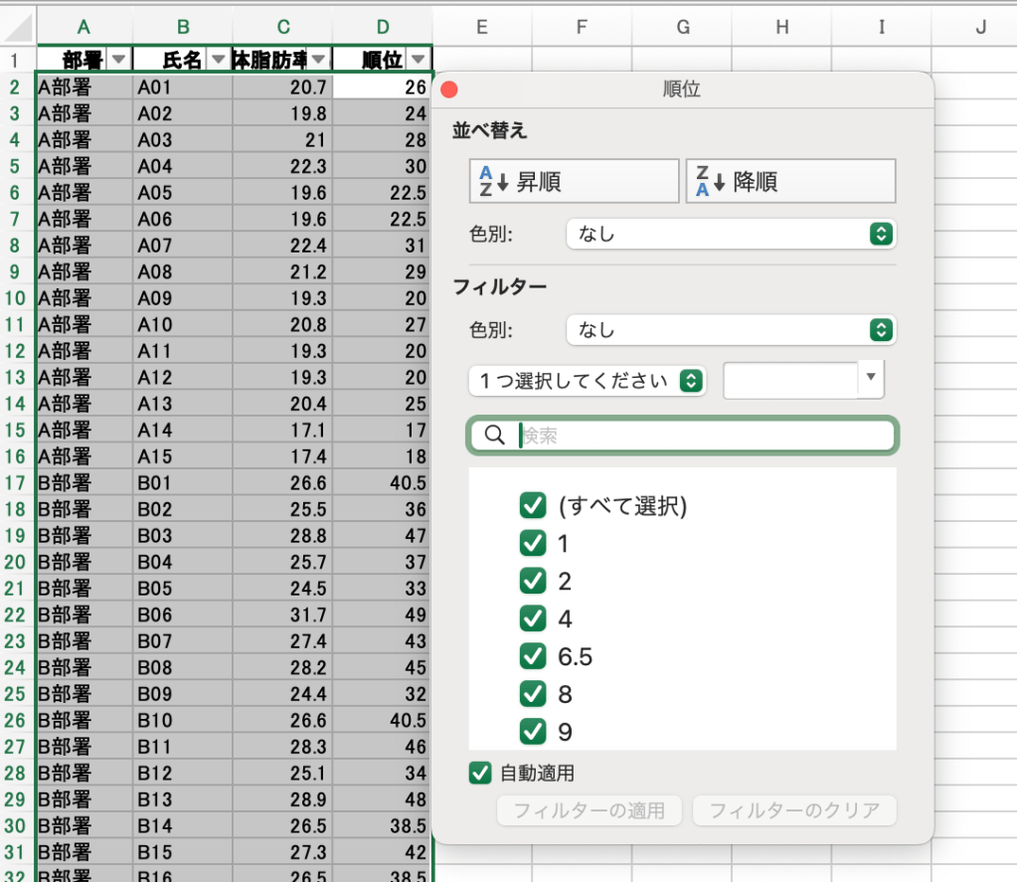Screen dimensions: 1017x882
Task: Click the descending sort (降順) button
Action: [790, 182]
